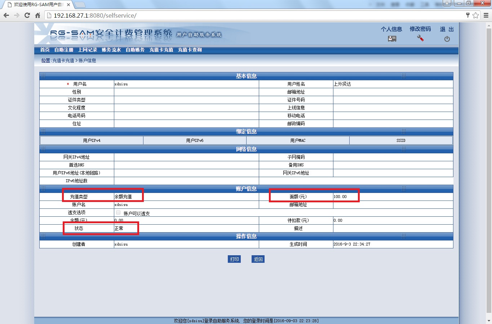
Task: Go to browser home page icon
Action: click(x=37, y=15)
